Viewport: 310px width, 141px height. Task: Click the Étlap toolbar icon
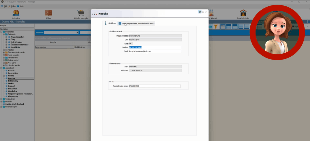tap(48, 13)
